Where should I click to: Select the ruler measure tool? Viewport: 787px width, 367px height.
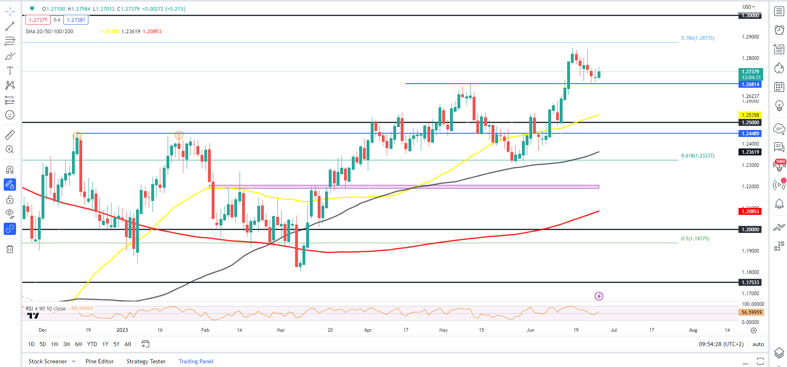(10, 134)
